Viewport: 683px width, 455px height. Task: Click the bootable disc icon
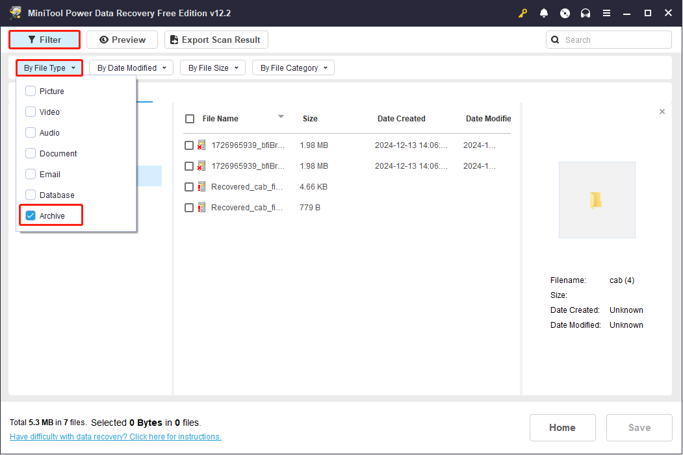(x=565, y=13)
